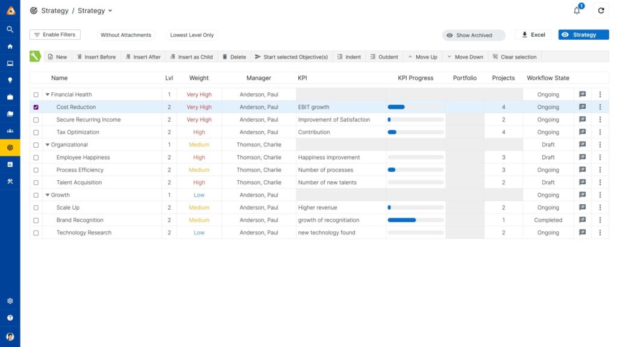Click Outdent in the toolbar
This screenshot has width=617, height=347.
click(x=384, y=57)
